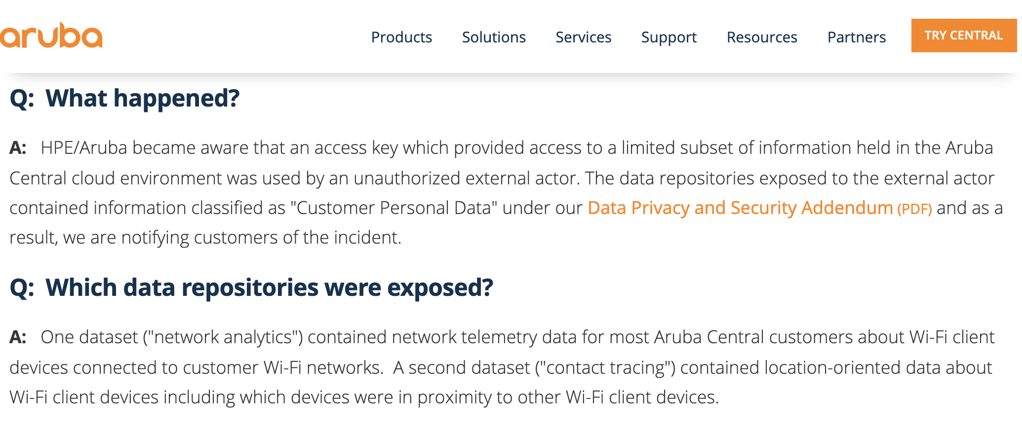Click the Aruba logo
This screenshot has width=1022, height=429.
(51, 36)
